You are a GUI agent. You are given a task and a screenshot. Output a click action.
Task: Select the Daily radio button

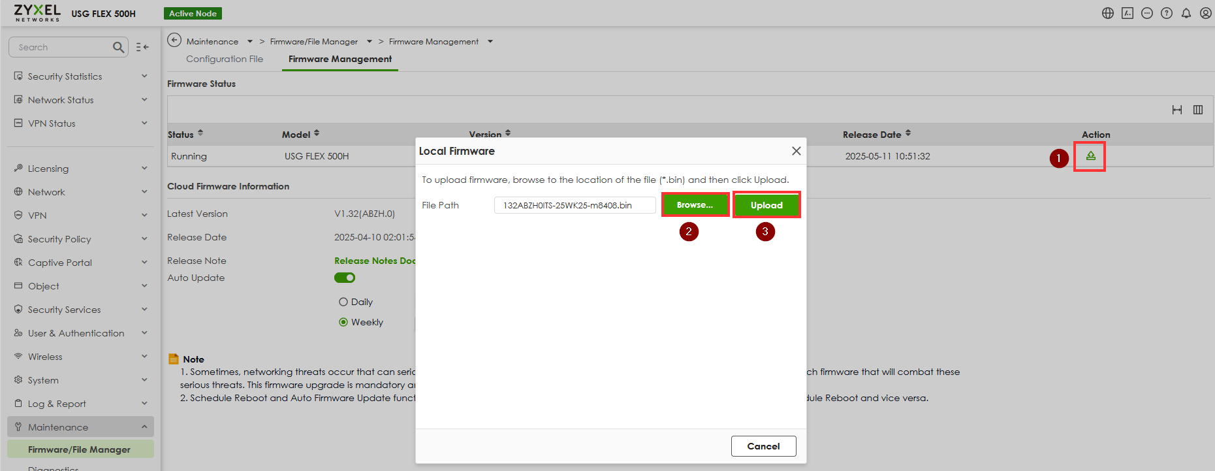tap(343, 302)
